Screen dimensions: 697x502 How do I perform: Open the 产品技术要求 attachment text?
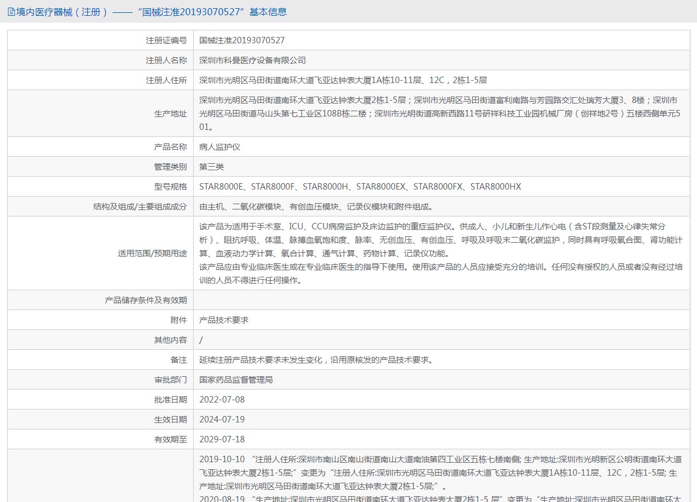click(x=224, y=320)
